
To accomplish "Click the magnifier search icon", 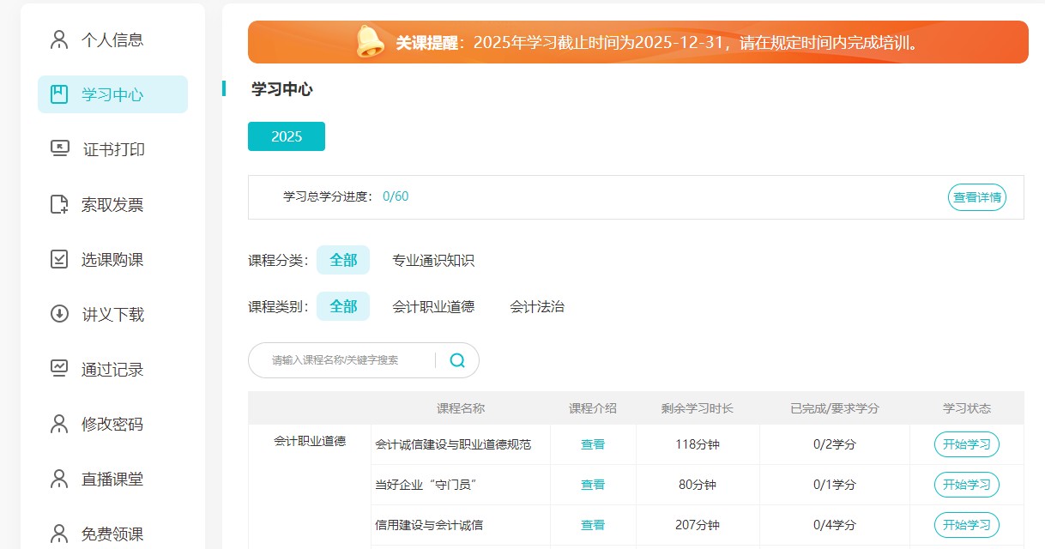I will click(457, 360).
